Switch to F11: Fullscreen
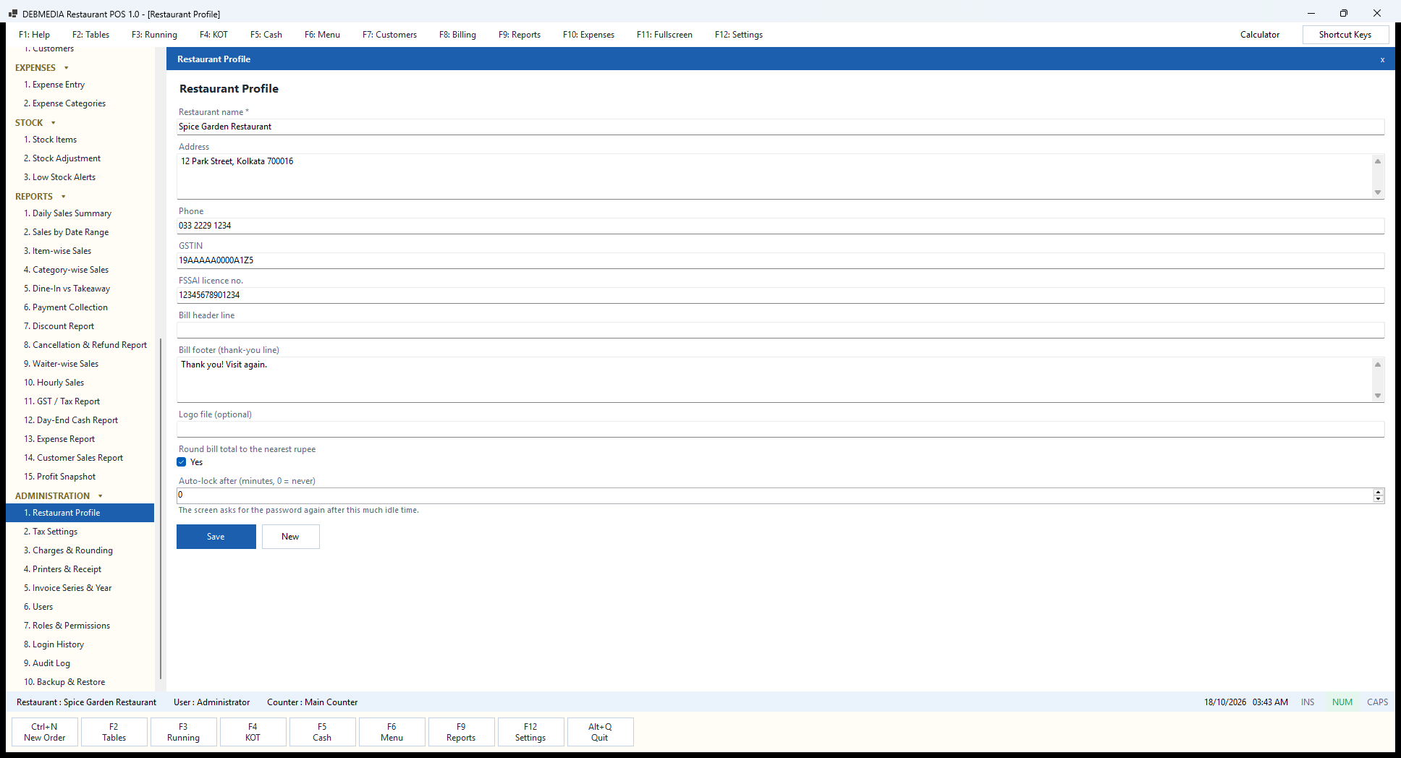This screenshot has height=758, width=1401. (x=664, y=35)
